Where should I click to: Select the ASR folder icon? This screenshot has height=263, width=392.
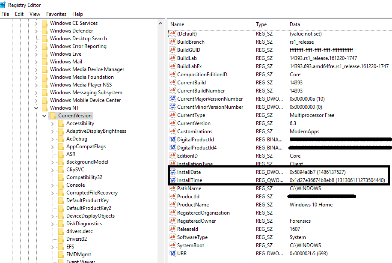[x=61, y=154]
